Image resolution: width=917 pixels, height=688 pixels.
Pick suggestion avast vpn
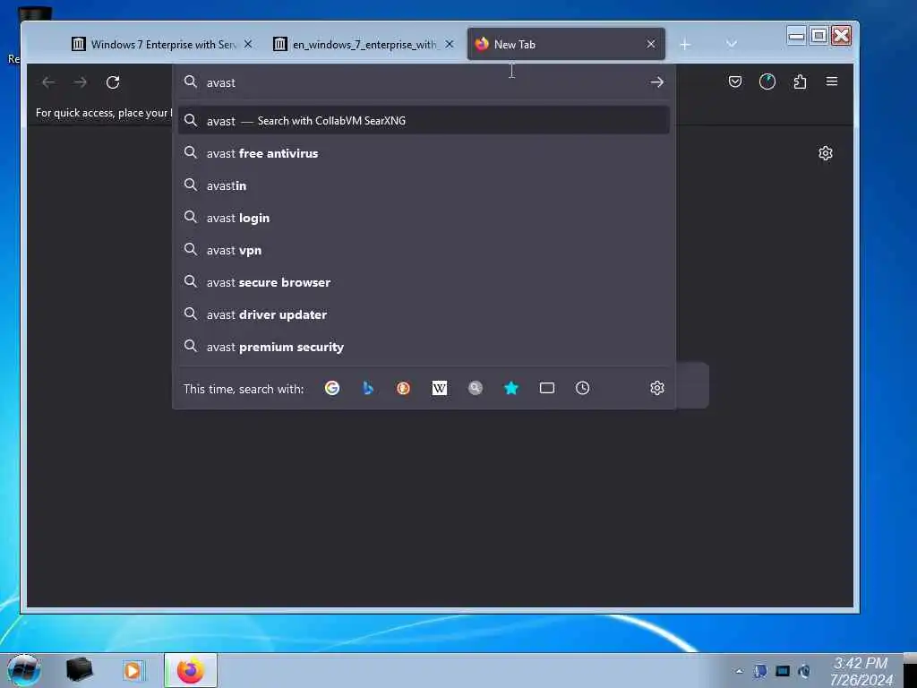(424, 250)
